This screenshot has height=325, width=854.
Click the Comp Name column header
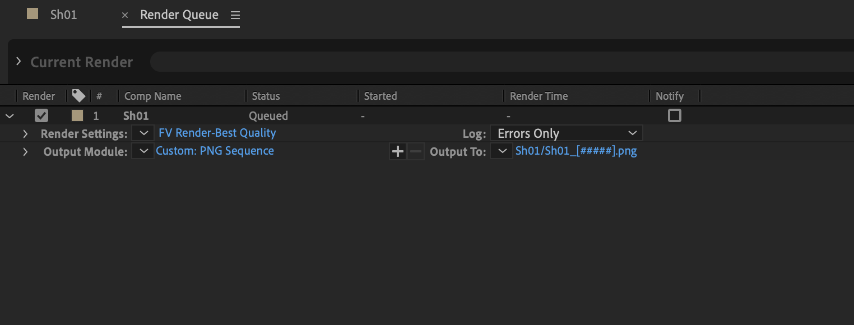pos(152,95)
